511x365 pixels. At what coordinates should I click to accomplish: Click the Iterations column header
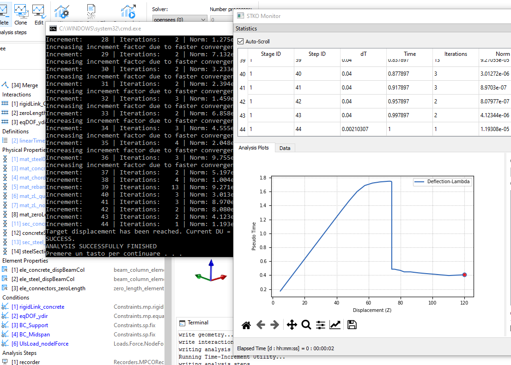(x=456, y=54)
